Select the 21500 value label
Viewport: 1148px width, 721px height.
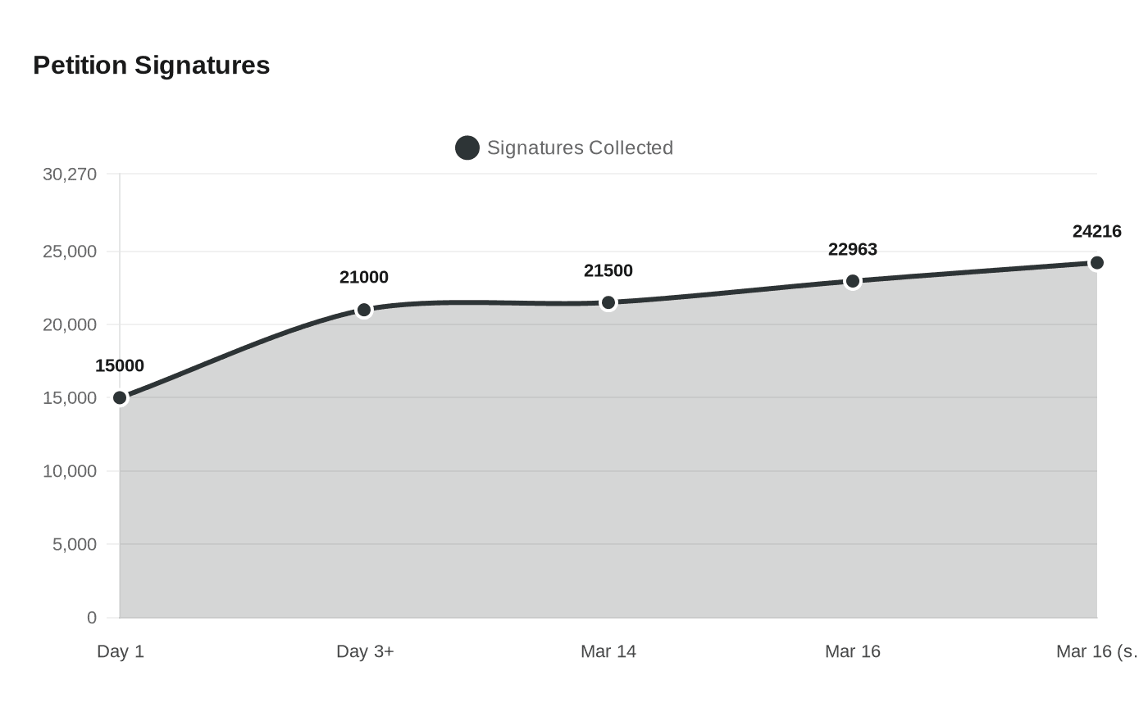[608, 271]
